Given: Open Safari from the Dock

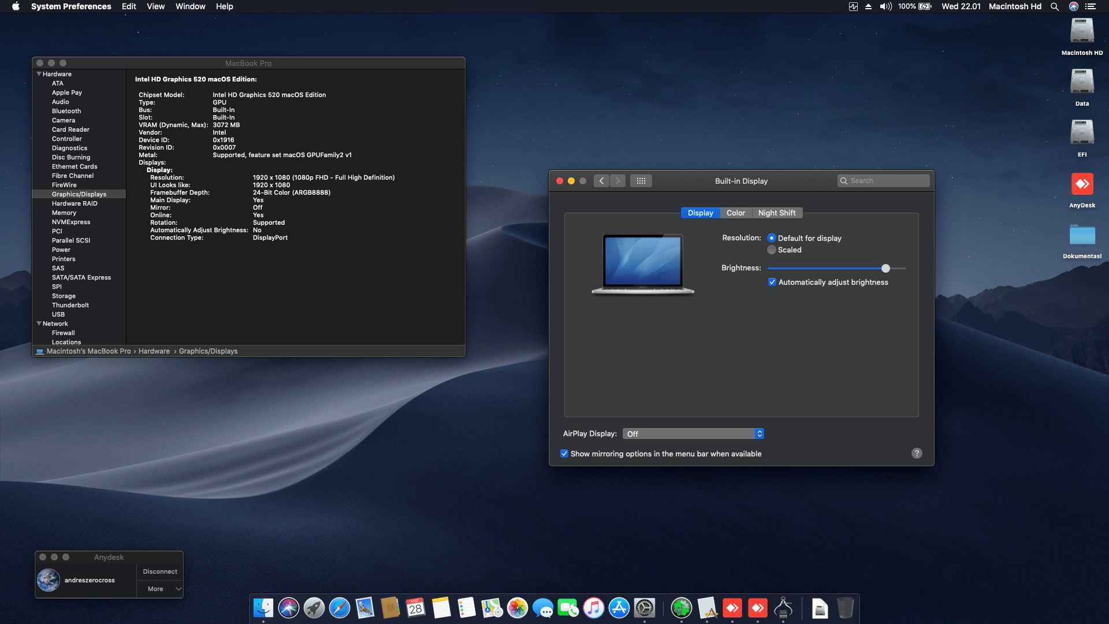Looking at the screenshot, I should [340, 608].
